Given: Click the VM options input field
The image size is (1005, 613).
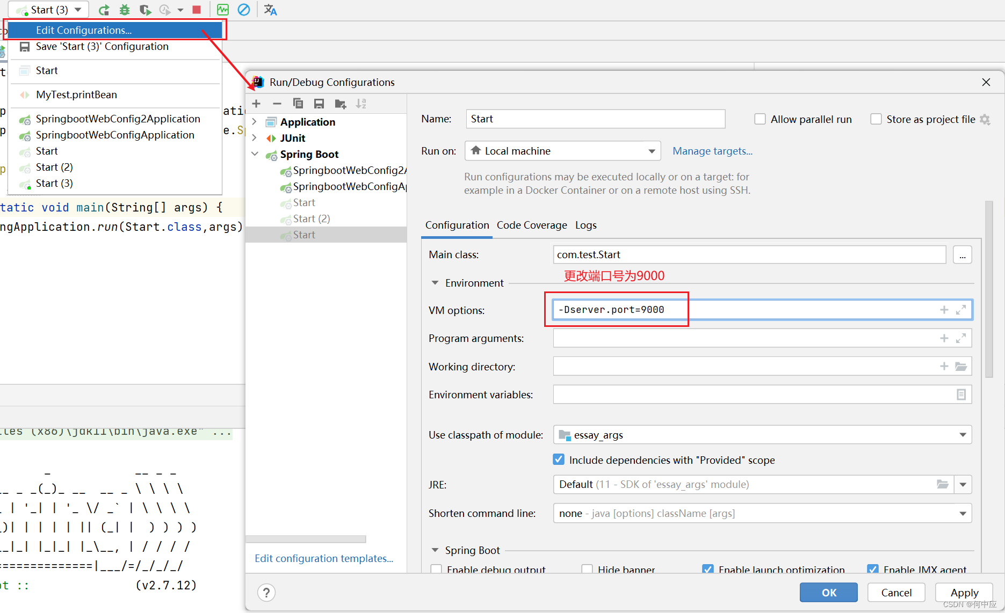Looking at the screenshot, I should pyautogui.click(x=762, y=310).
